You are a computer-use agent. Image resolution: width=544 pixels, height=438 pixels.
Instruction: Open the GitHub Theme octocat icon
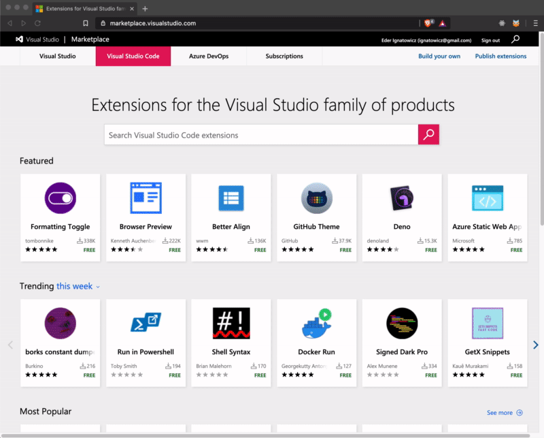[316, 198]
